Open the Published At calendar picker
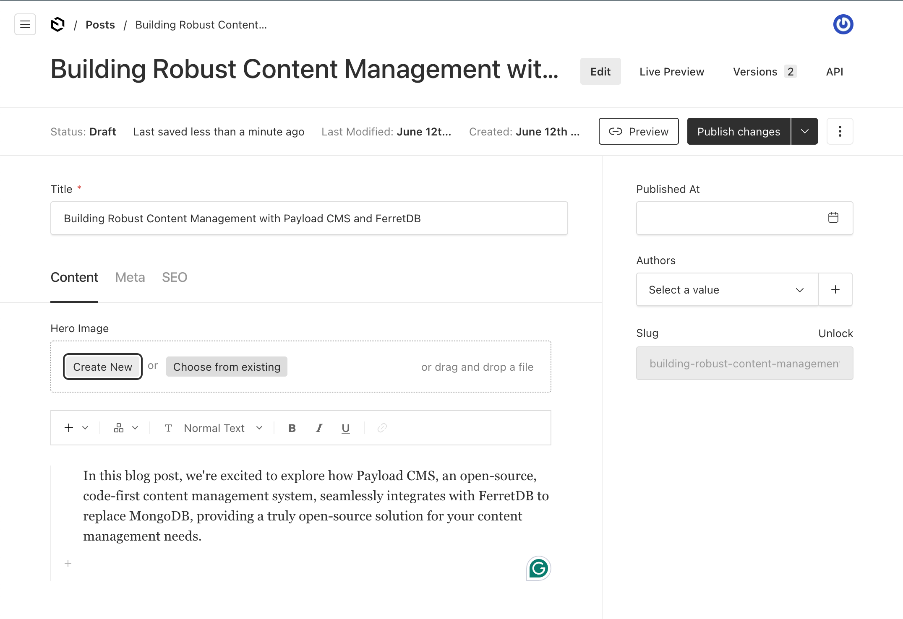Viewport: 903px width, 619px height. click(x=834, y=218)
